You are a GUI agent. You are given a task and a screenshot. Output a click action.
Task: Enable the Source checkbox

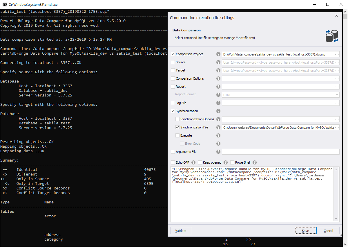pyautogui.click(x=173, y=62)
